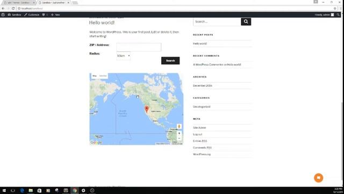
Task: Open Hello world! in Recent Comments
Action: point(234,65)
